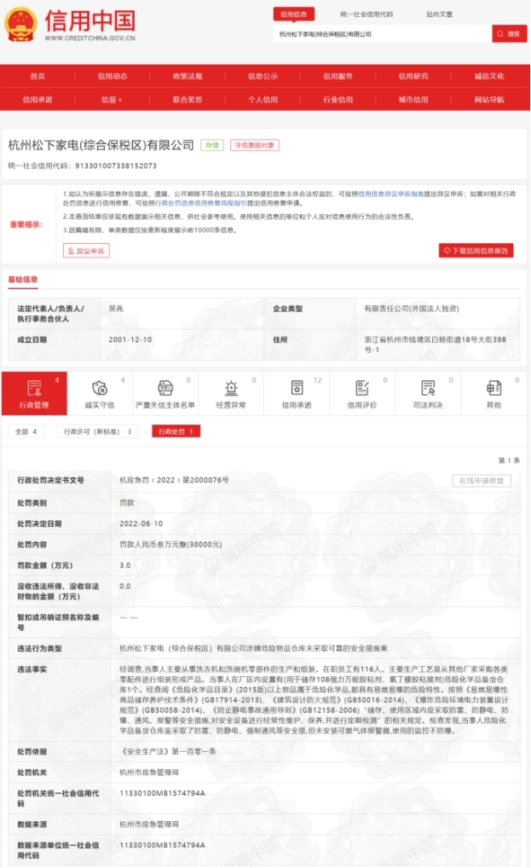Viewport: 531px width, 868px height.
Task: Click the 异议申诉 button
Action: point(86,251)
